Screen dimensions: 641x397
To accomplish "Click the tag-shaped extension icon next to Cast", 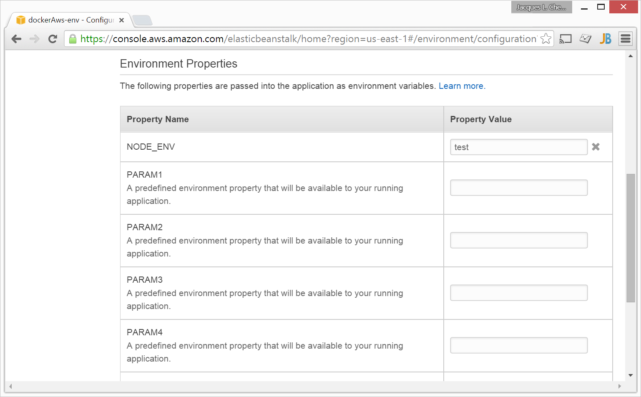I will point(585,39).
